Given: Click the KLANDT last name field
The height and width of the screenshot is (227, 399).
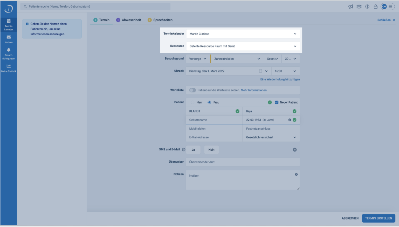Looking at the screenshot, I should (214, 111).
